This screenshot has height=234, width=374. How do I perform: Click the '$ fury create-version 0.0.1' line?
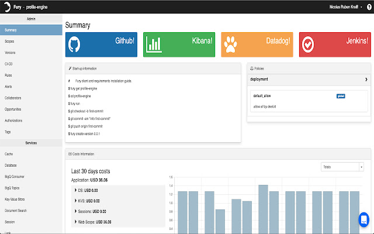84,134
